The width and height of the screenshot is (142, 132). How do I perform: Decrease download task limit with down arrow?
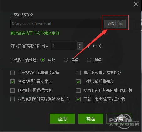coord(80,48)
